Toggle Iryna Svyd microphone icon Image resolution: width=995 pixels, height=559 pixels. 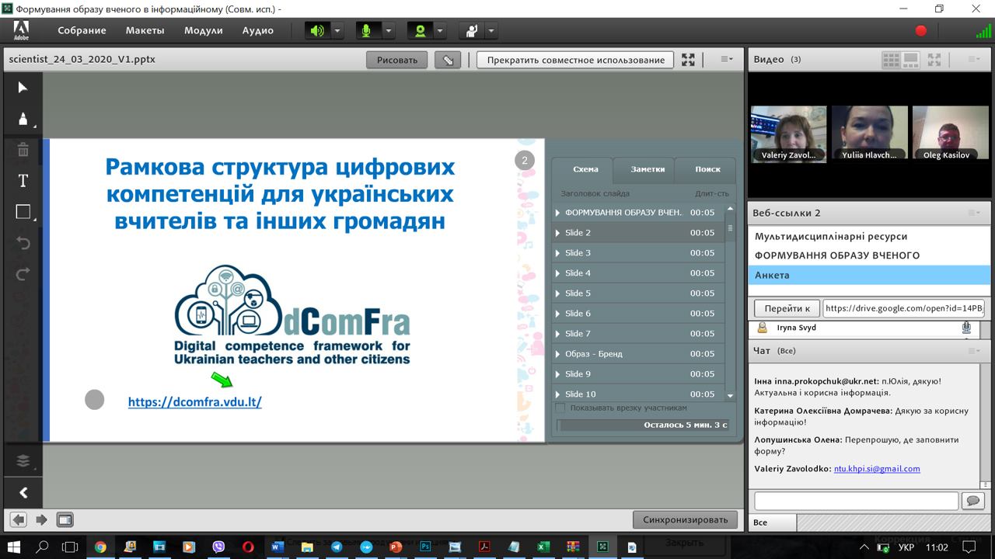966,328
